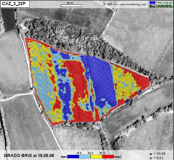Click the Precision Farming logo
174x160 pixels.
point(161,4)
